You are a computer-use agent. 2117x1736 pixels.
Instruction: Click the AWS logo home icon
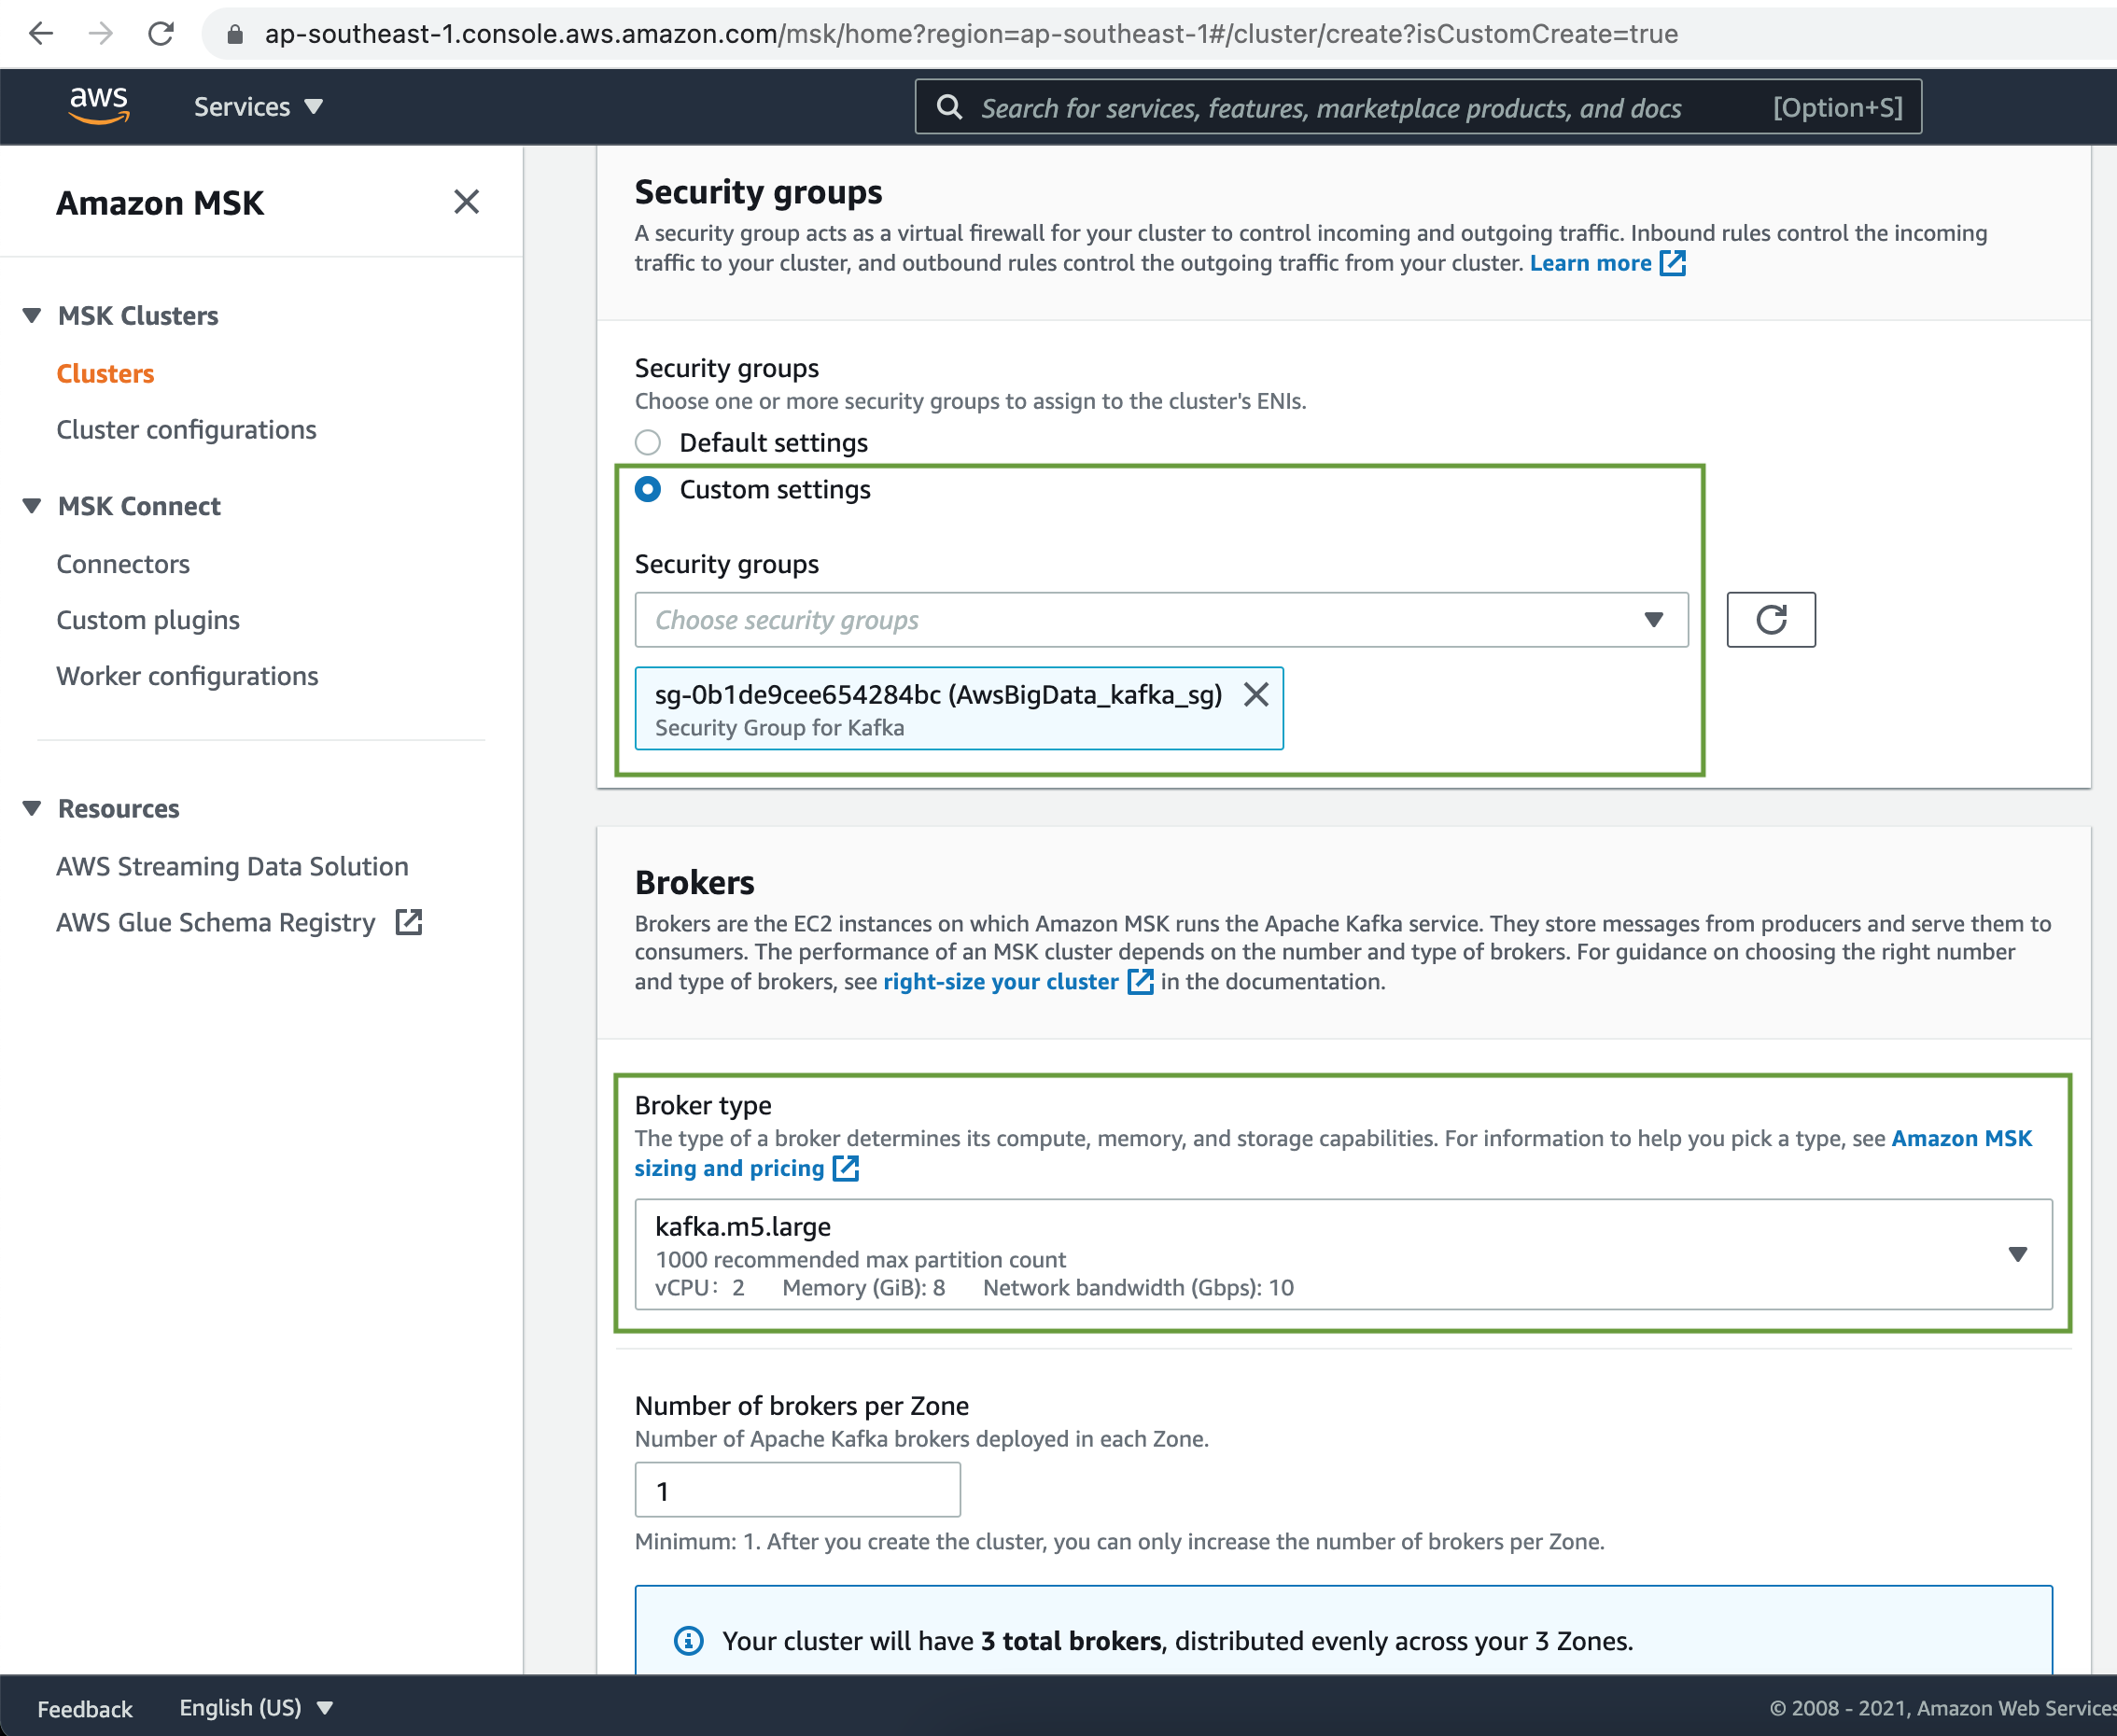[99, 105]
